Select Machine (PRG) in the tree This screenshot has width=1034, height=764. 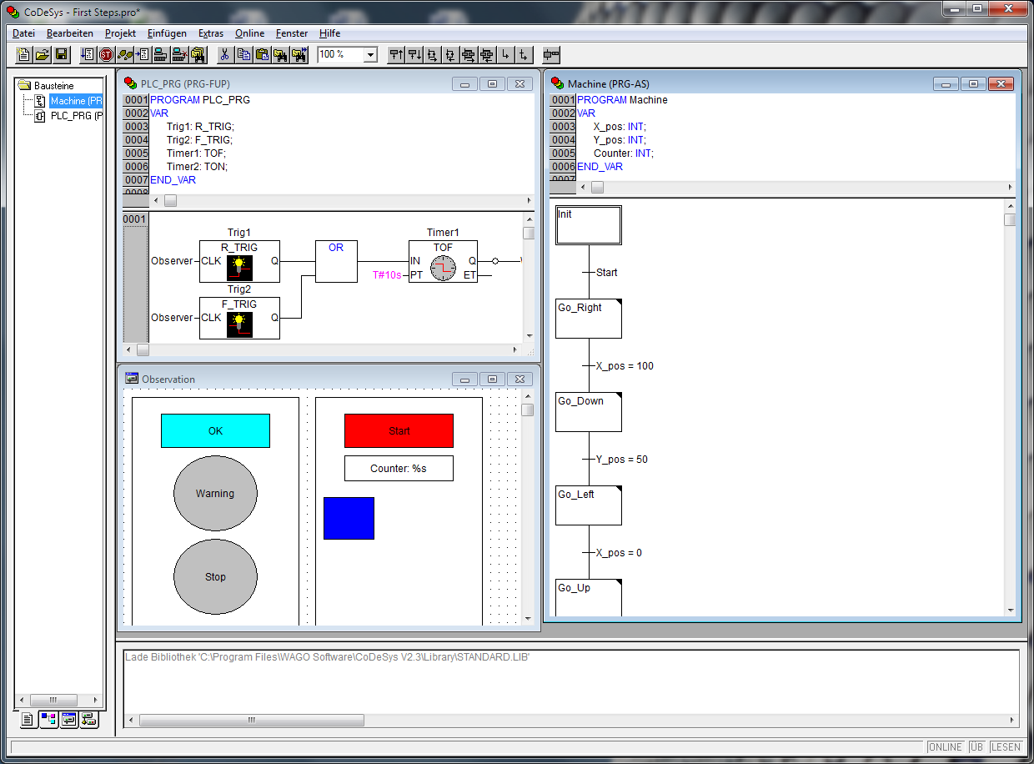tap(76, 101)
